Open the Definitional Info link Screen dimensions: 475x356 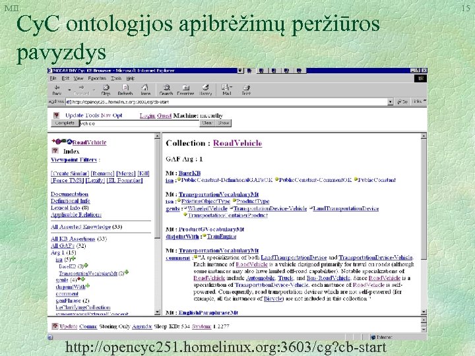[71, 201]
